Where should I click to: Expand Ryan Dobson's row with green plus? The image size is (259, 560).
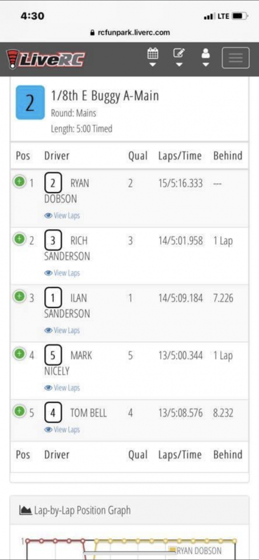pyautogui.click(x=20, y=182)
